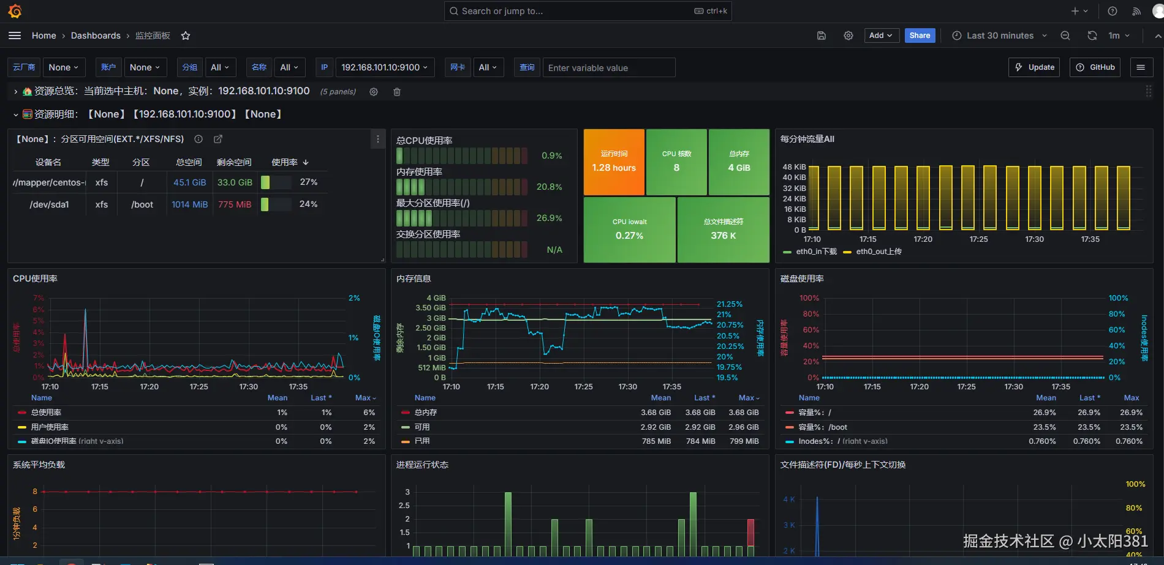Click the Share button
The height and width of the screenshot is (565, 1164).
click(920, 36)
